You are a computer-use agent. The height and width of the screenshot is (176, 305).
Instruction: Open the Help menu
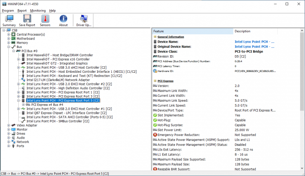point(53,11)
